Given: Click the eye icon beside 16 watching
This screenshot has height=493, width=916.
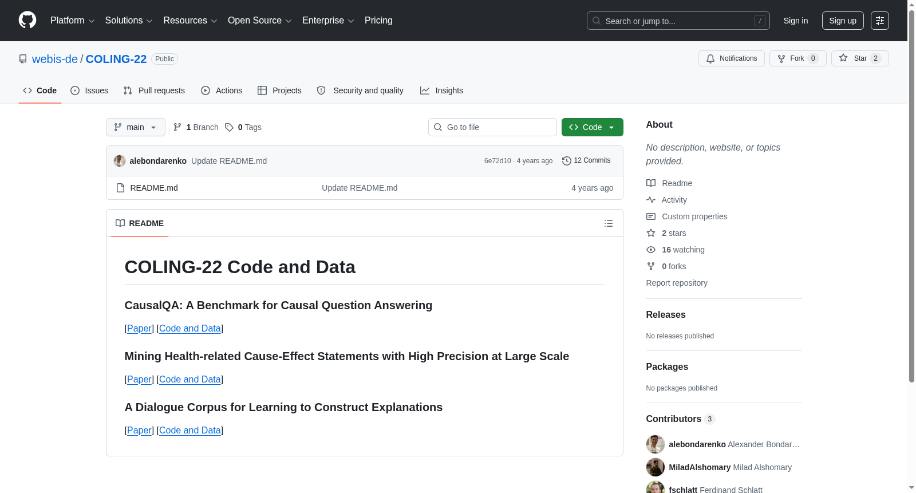Looking at the screenshot, I should coord(651,250).
